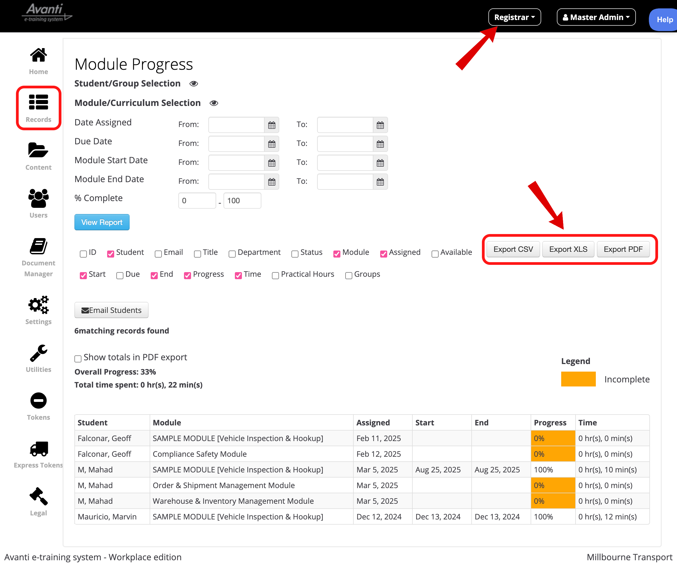The image size is (677, 567).
Task: Open the Master Admin dropdown menu
Action: tap(596, 17)
